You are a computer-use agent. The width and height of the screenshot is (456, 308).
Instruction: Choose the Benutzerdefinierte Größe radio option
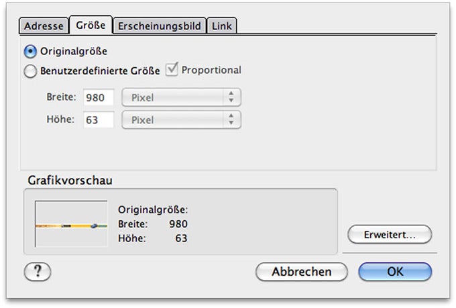pos(30,70)
